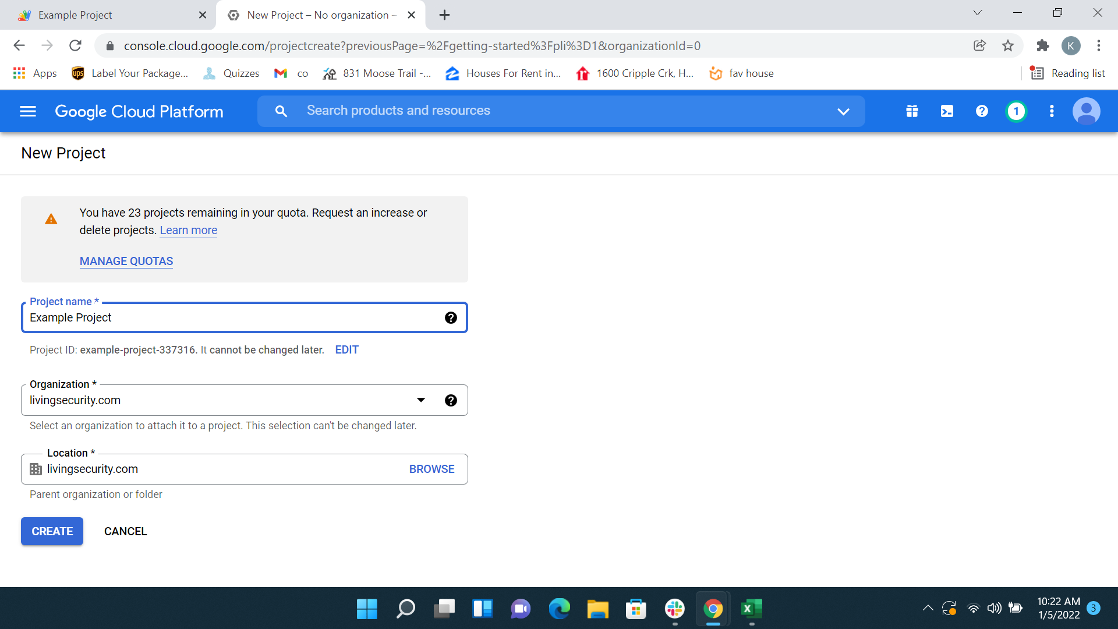This screenshot has width=1118, height=629.
Task: Cancel project creation
Action: (x=125, y=531)
